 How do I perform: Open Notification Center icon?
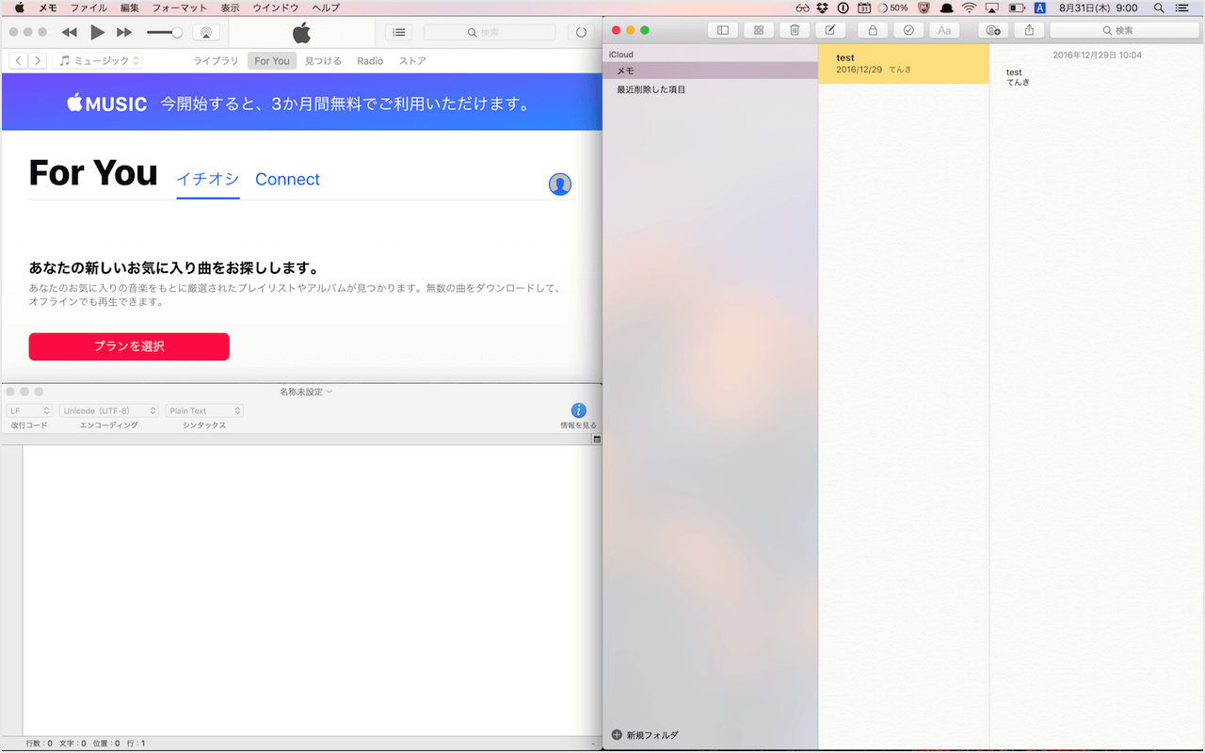pos(1181,8)
